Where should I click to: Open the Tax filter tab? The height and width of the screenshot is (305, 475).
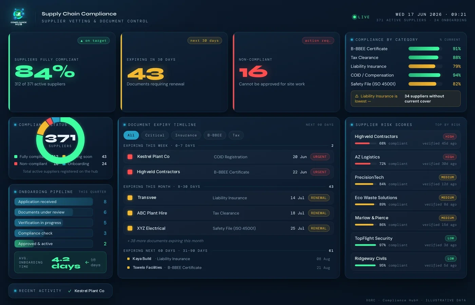(236, 135)
